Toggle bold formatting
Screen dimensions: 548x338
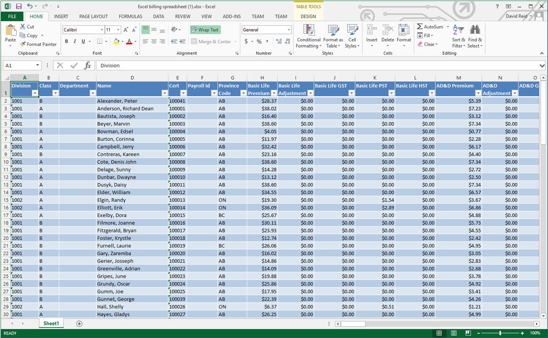[x=66, y=42]
